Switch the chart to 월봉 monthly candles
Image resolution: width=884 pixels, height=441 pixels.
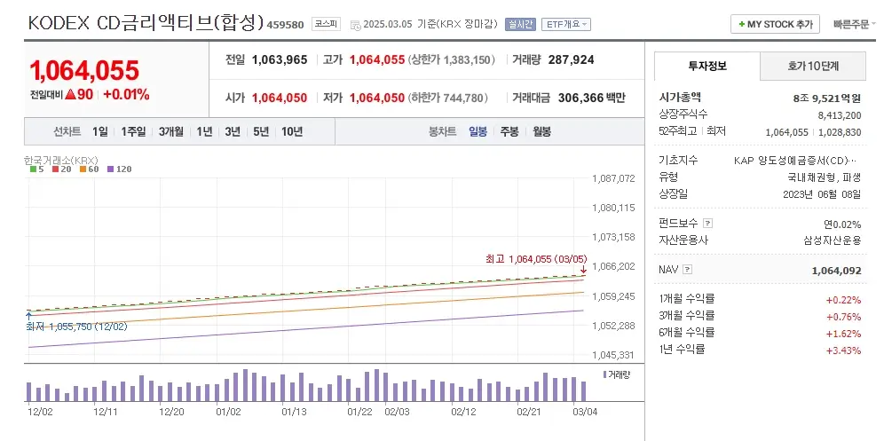pos(541,131)
